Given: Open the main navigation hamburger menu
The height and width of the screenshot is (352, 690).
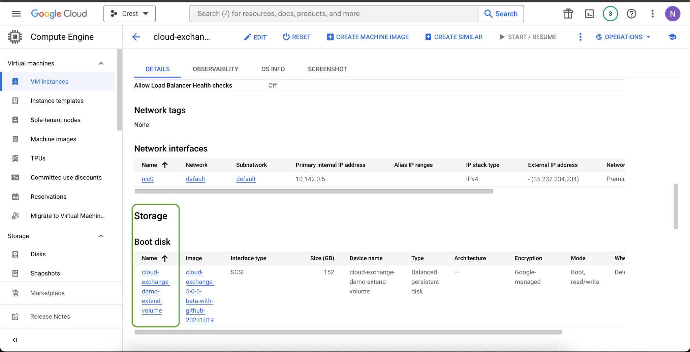Looking at the screenshot, I should (16, 14).
